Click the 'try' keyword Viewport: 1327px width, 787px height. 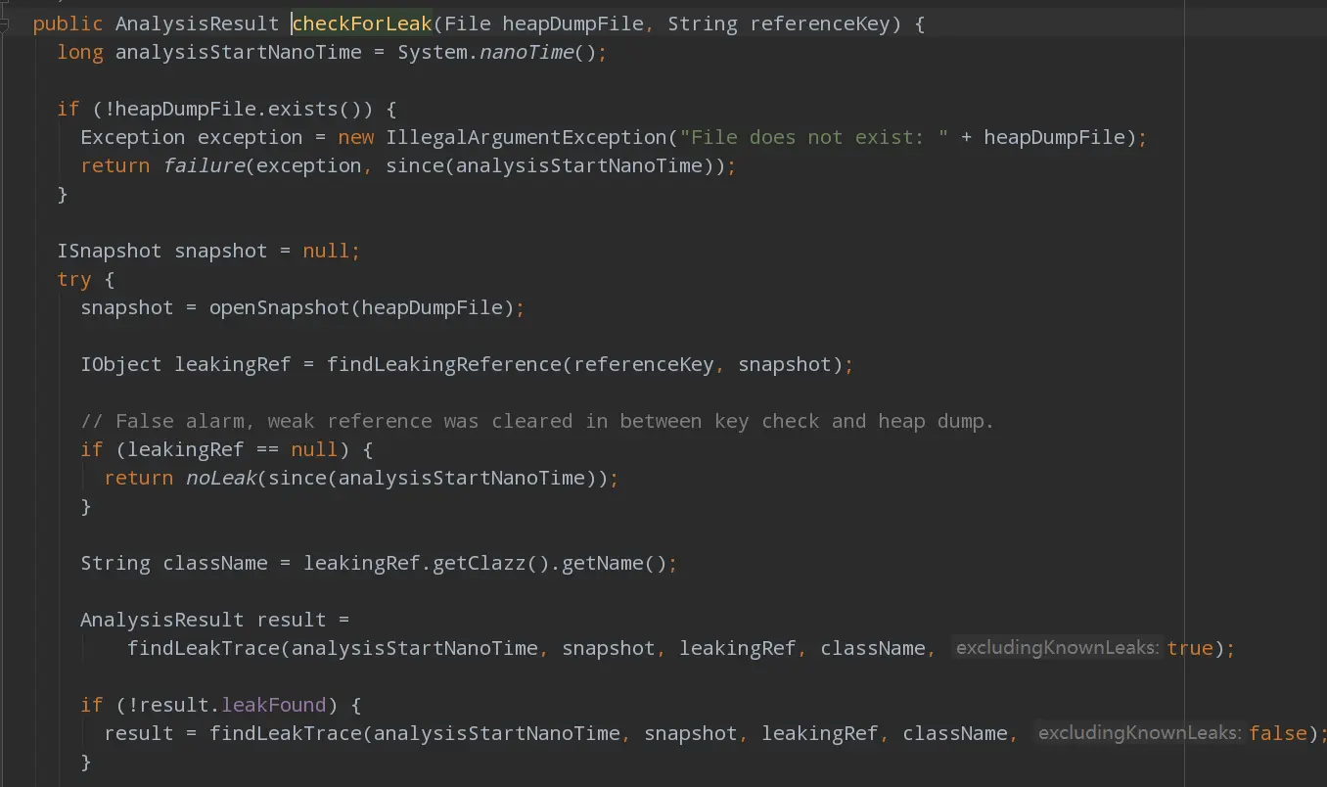(x=74, y=279)
